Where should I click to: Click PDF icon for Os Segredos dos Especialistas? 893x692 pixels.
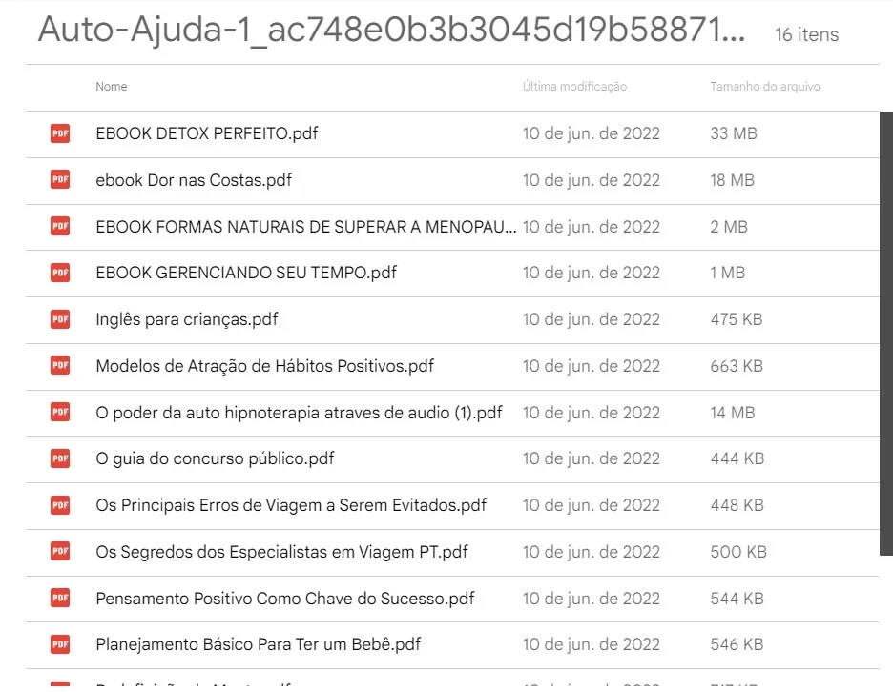tap(60, 552)
